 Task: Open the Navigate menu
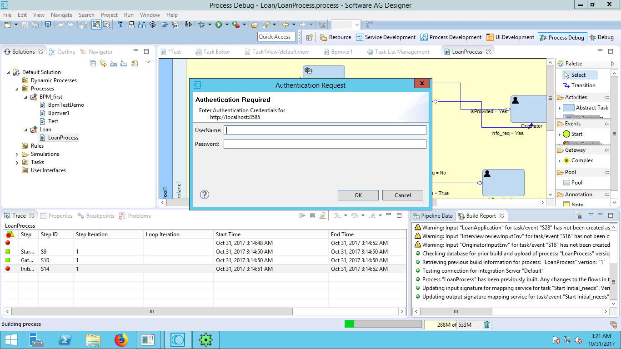click(61, 15)
